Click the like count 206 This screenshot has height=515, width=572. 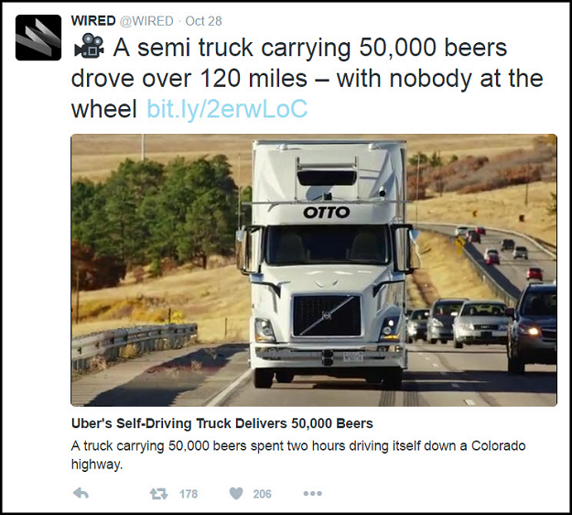(263, 494)
